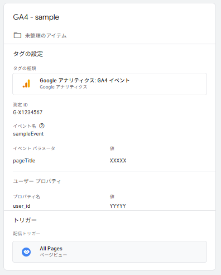Screen dimensions: 221x275
Task: Click the タグの設定 section heading
Action: (x=28, y=54)
